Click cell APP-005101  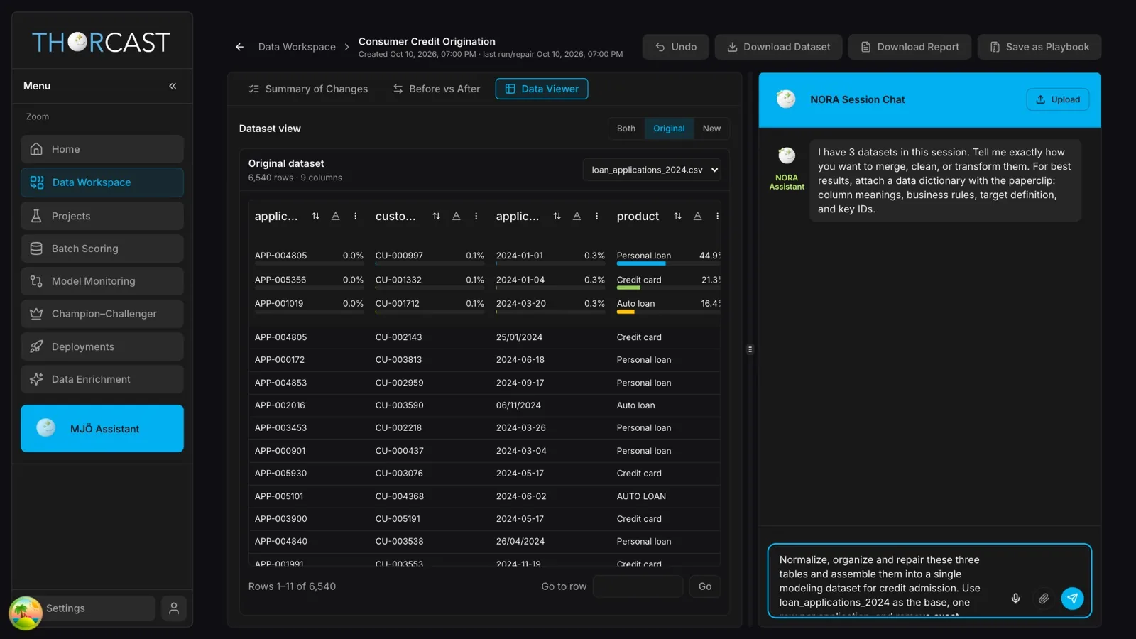point(280,496)
